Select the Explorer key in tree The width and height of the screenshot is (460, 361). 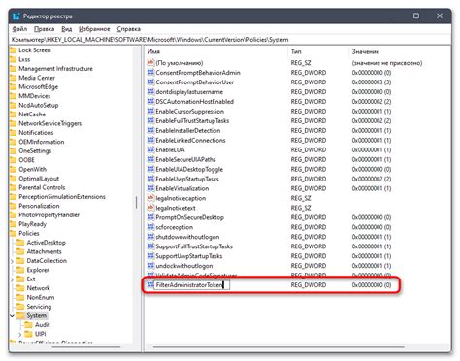click(38, 270)
